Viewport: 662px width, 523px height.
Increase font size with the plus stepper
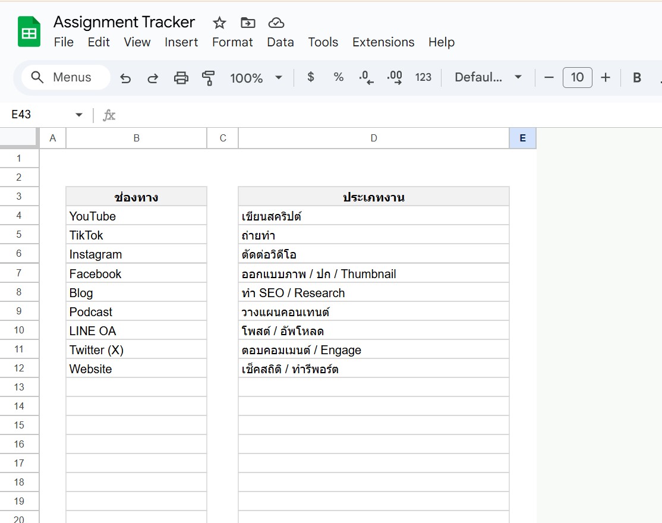point(606,77)
